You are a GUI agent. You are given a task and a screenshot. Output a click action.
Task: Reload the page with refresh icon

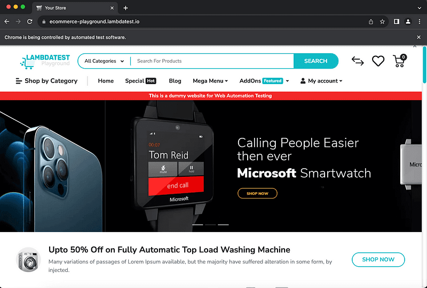click(x=30, y=21)
